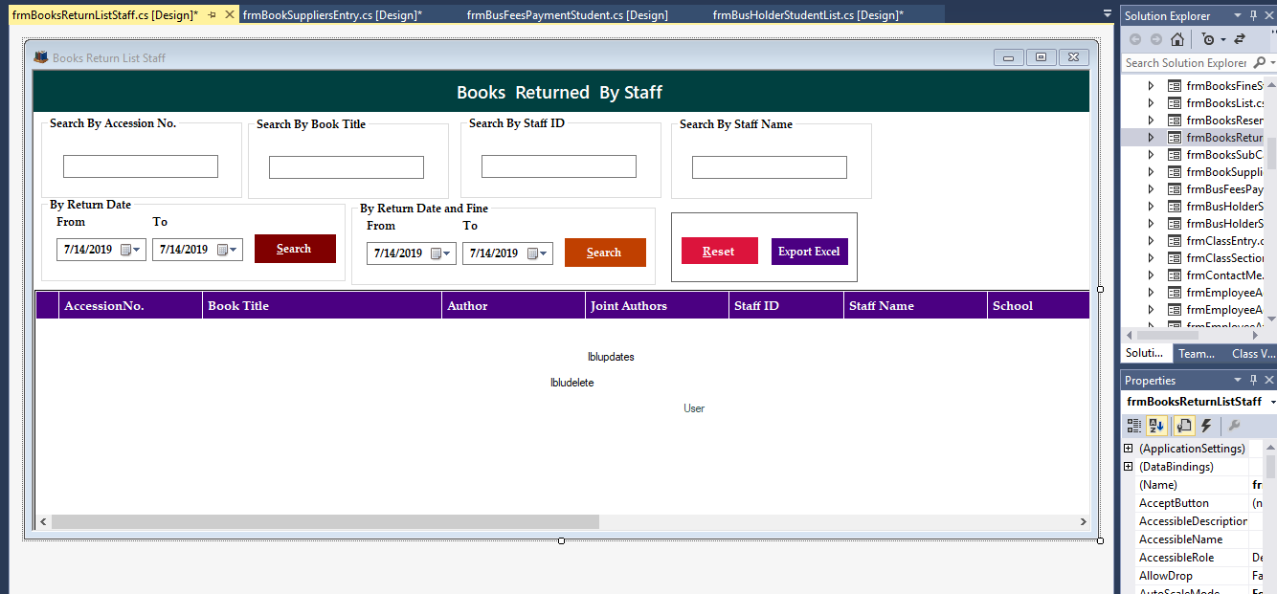Expand the (DataBindings) property group
Image resolution: width=1277 pixels, height=594 pixels.
(x=1128, y=467)
